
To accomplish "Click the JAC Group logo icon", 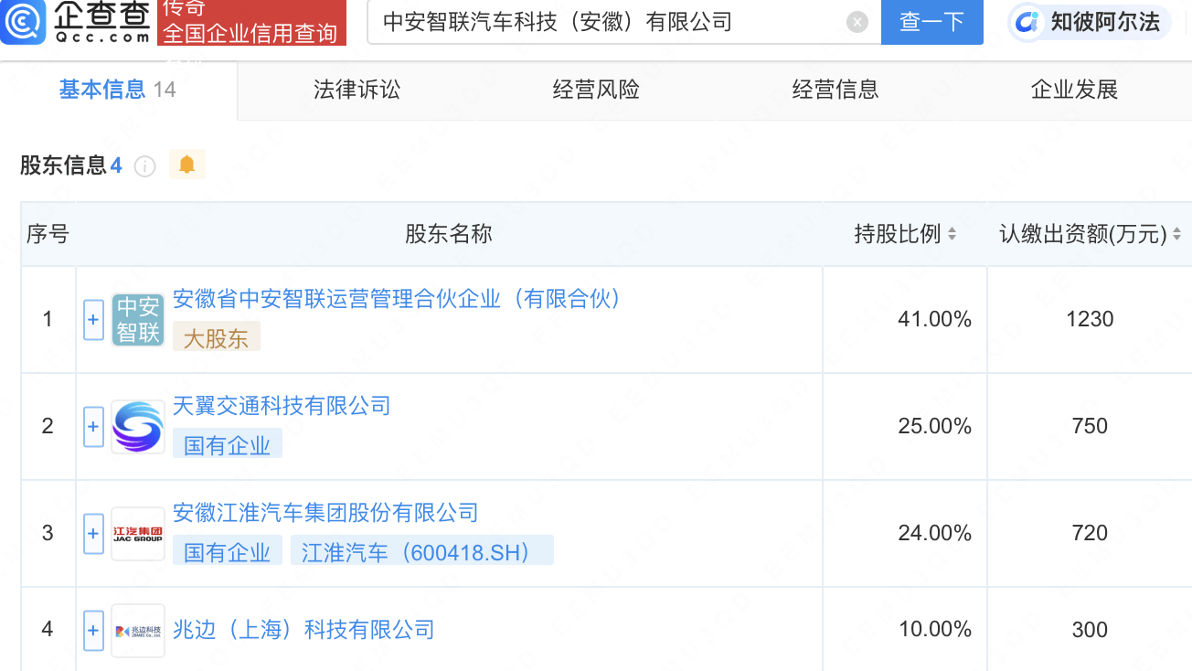I will pos(138,533).
